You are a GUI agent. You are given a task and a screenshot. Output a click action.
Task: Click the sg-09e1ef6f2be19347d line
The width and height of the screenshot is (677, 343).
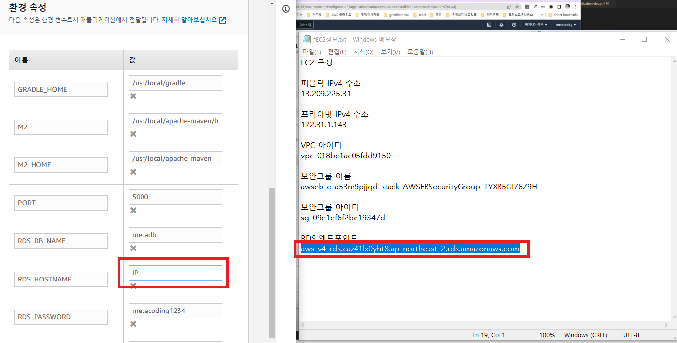coord(343,218)
